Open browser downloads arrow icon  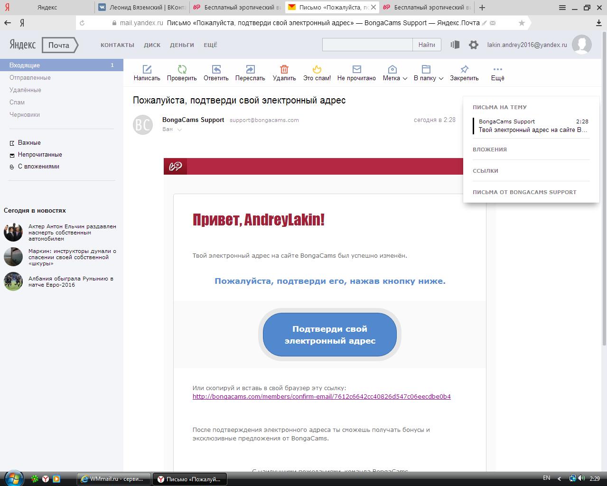(x=599, y=23)
